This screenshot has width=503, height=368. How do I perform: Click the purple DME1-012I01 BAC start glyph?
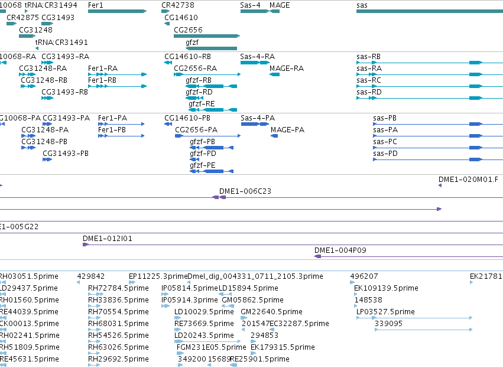tap(86, 245)
